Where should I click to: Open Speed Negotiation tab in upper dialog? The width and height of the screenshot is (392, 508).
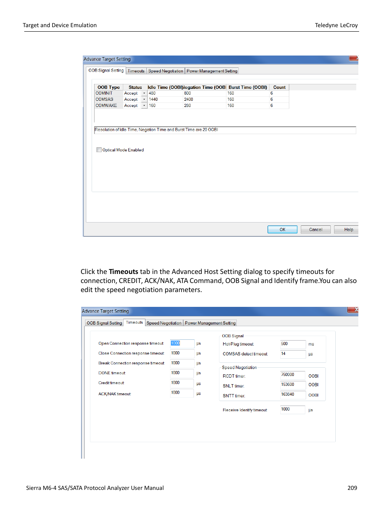(166, 71)
